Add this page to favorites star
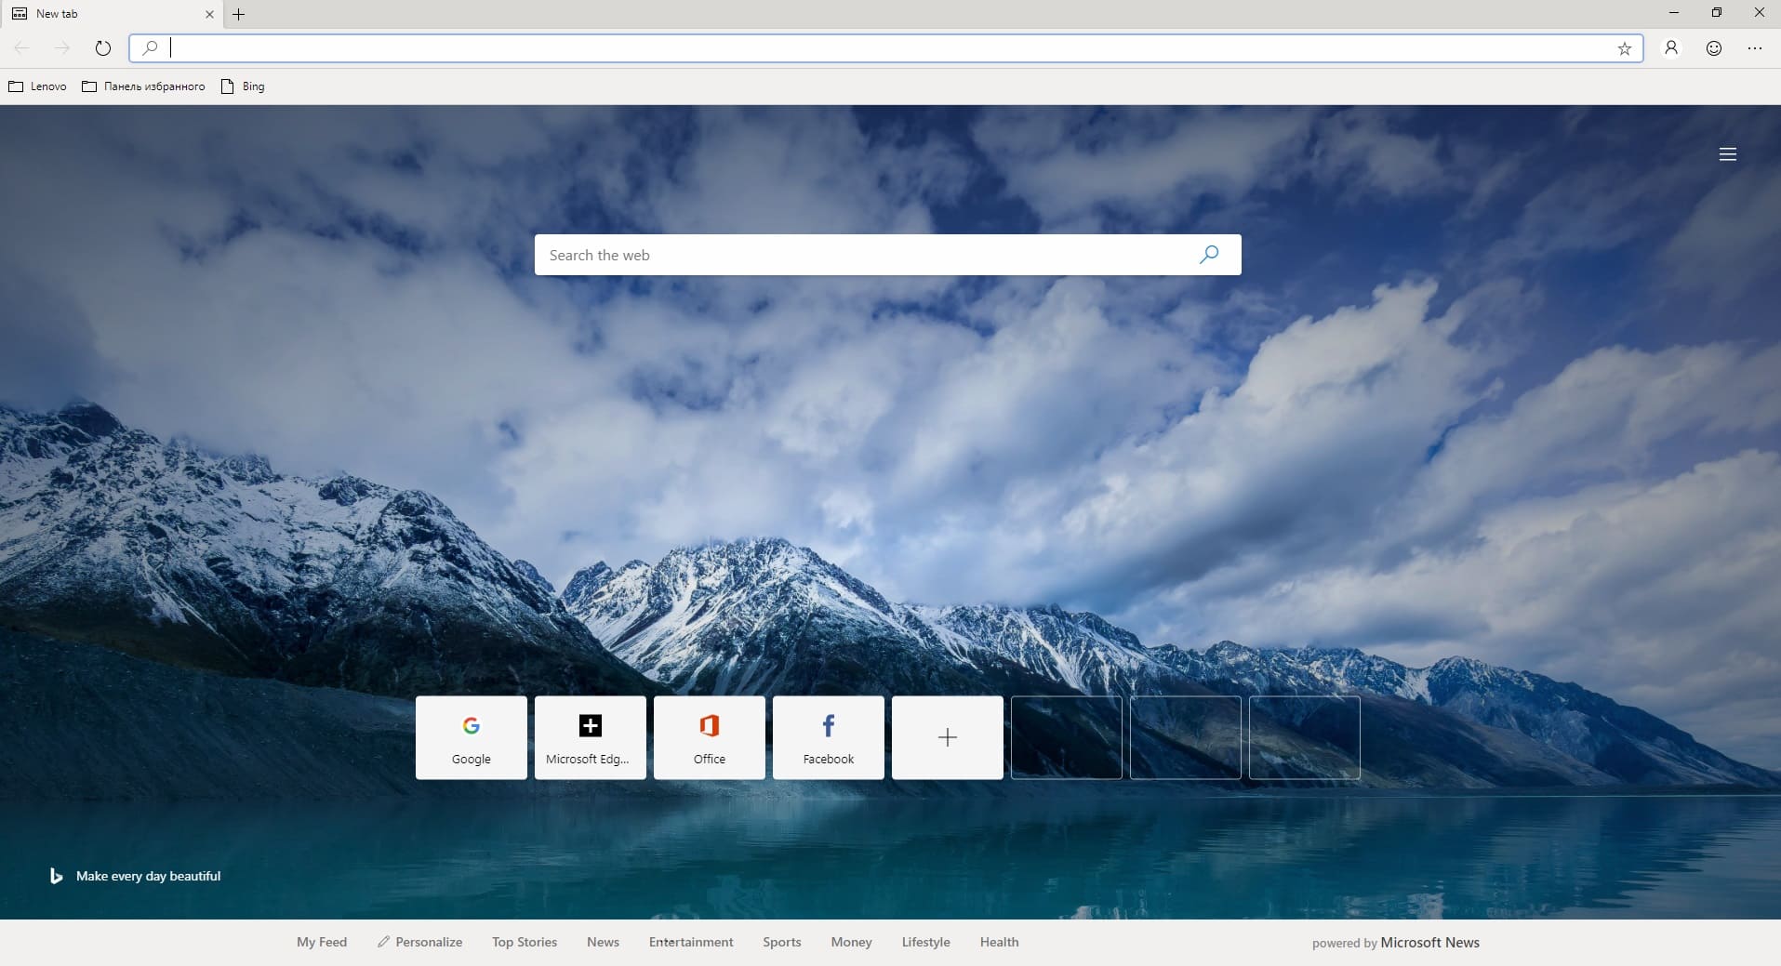This screenshot has height=966, width=1781. pos(1624,49)
